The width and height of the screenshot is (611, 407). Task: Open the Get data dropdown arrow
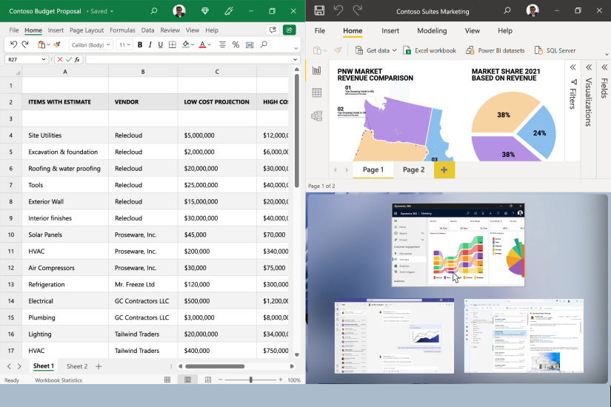(x=394, y=50)
